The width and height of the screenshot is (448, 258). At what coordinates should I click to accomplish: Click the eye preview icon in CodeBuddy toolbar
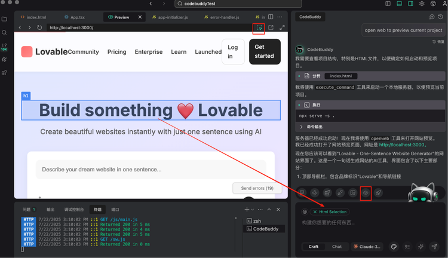click(366, 193)
